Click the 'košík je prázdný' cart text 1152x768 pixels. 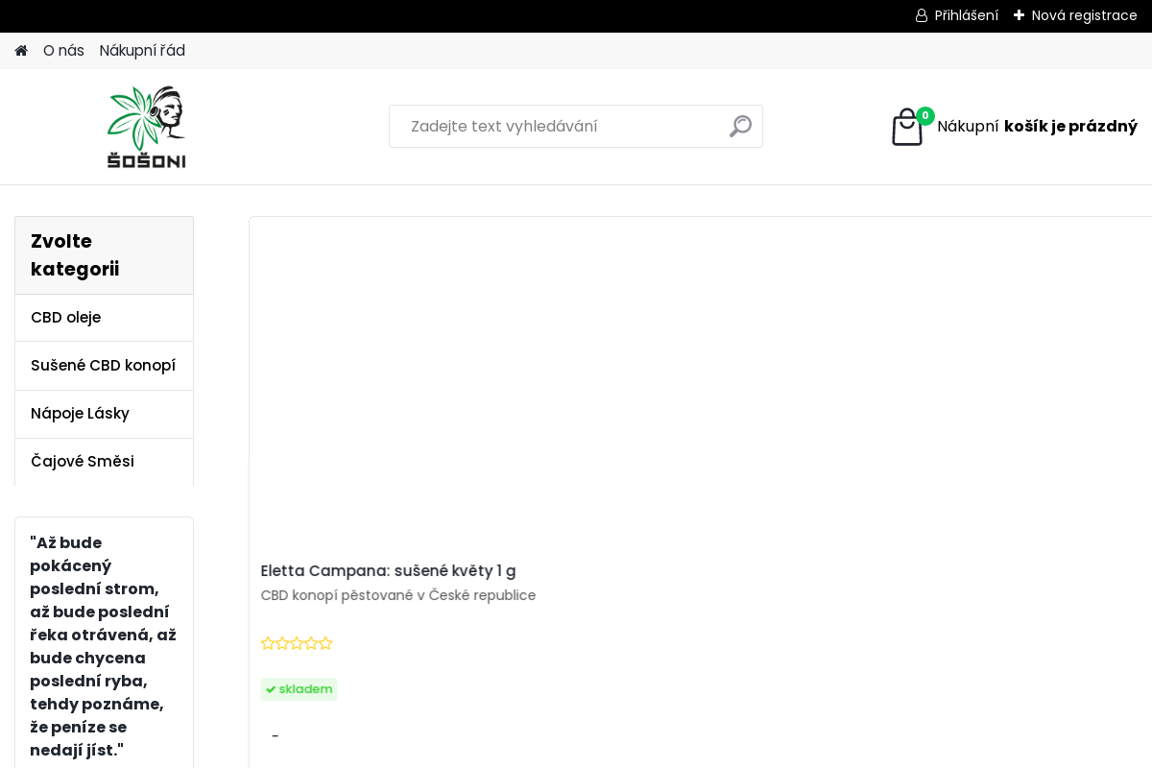click(x=1070, y=126)
